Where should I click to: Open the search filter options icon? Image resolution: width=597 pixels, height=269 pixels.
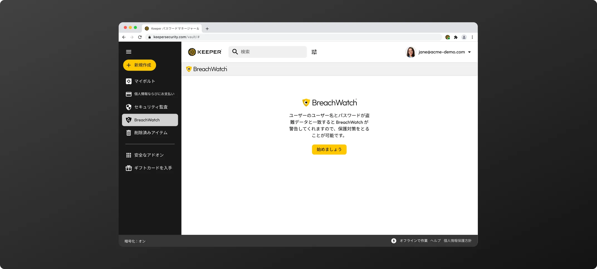(x=314, y=52)
